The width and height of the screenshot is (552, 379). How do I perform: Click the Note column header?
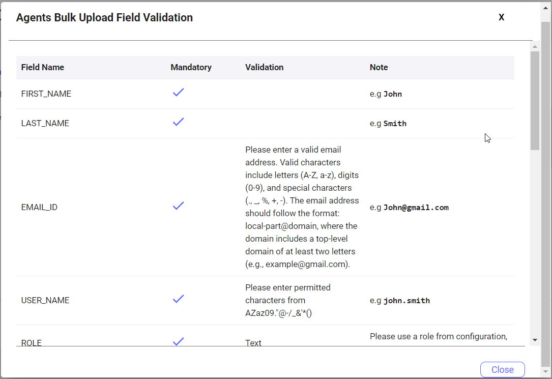tap(379, 67)
